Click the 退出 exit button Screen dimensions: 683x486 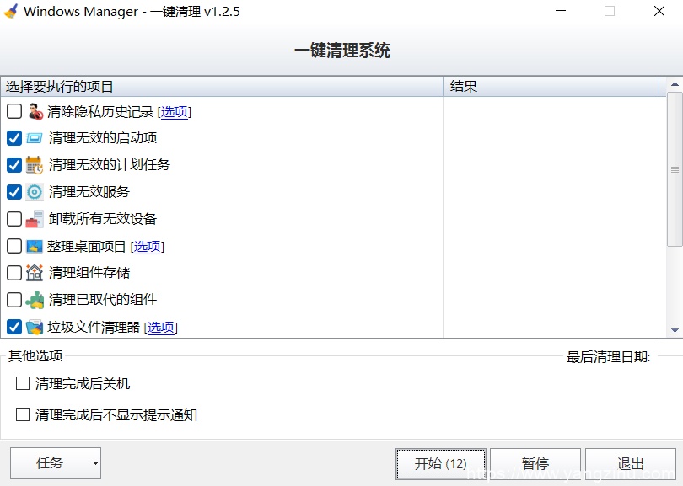click(631, 463)
